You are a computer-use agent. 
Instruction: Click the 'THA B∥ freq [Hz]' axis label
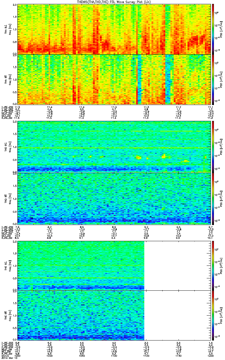(7, 79)
